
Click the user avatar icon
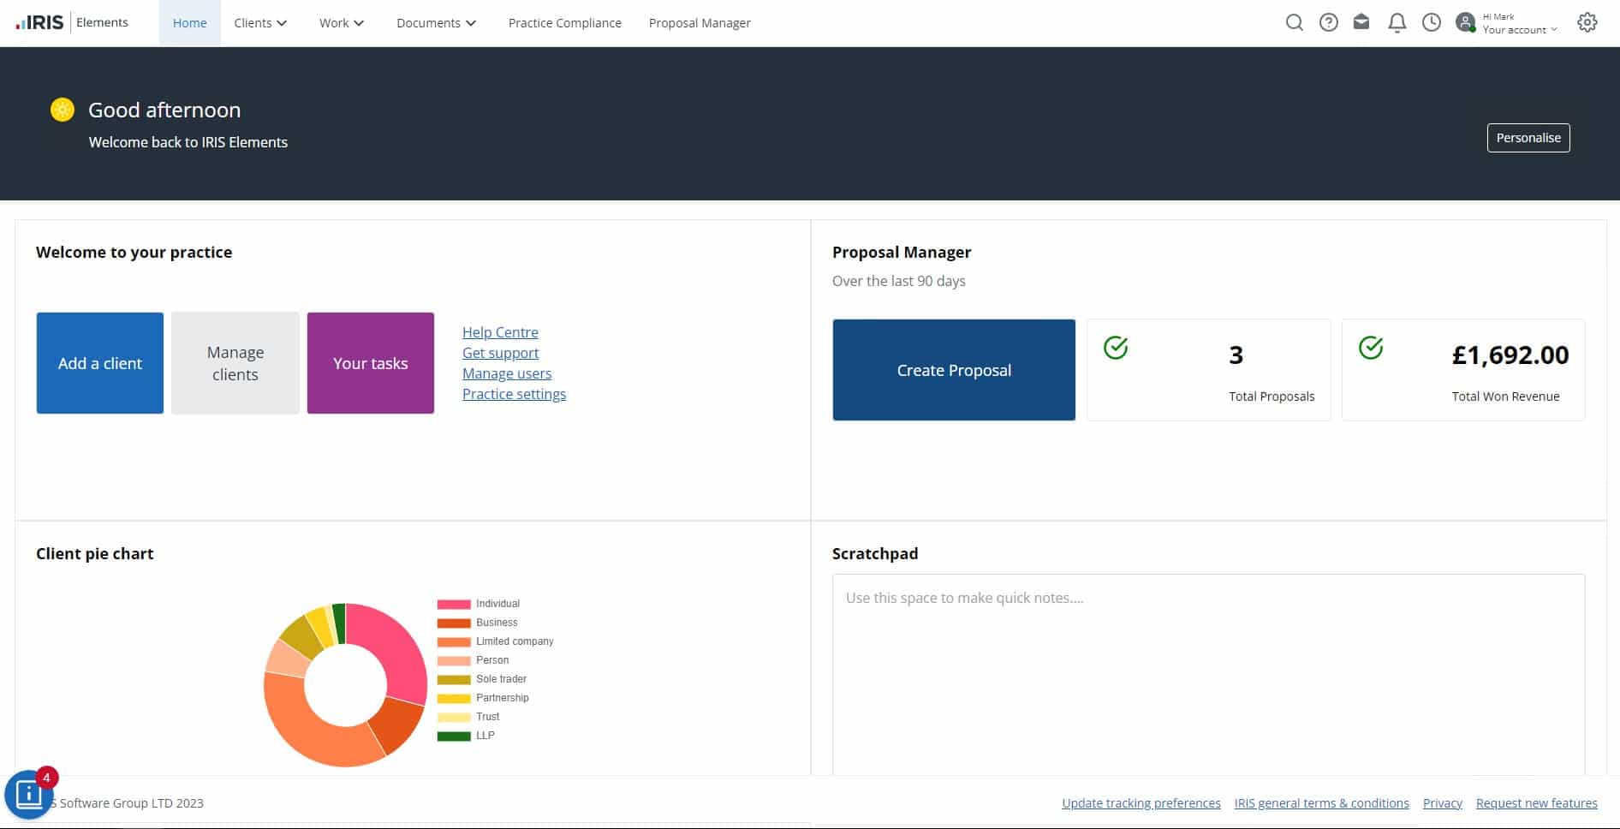click(x=1465, y=22)
